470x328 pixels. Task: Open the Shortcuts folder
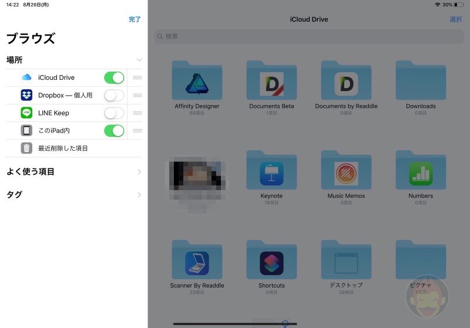271,260
